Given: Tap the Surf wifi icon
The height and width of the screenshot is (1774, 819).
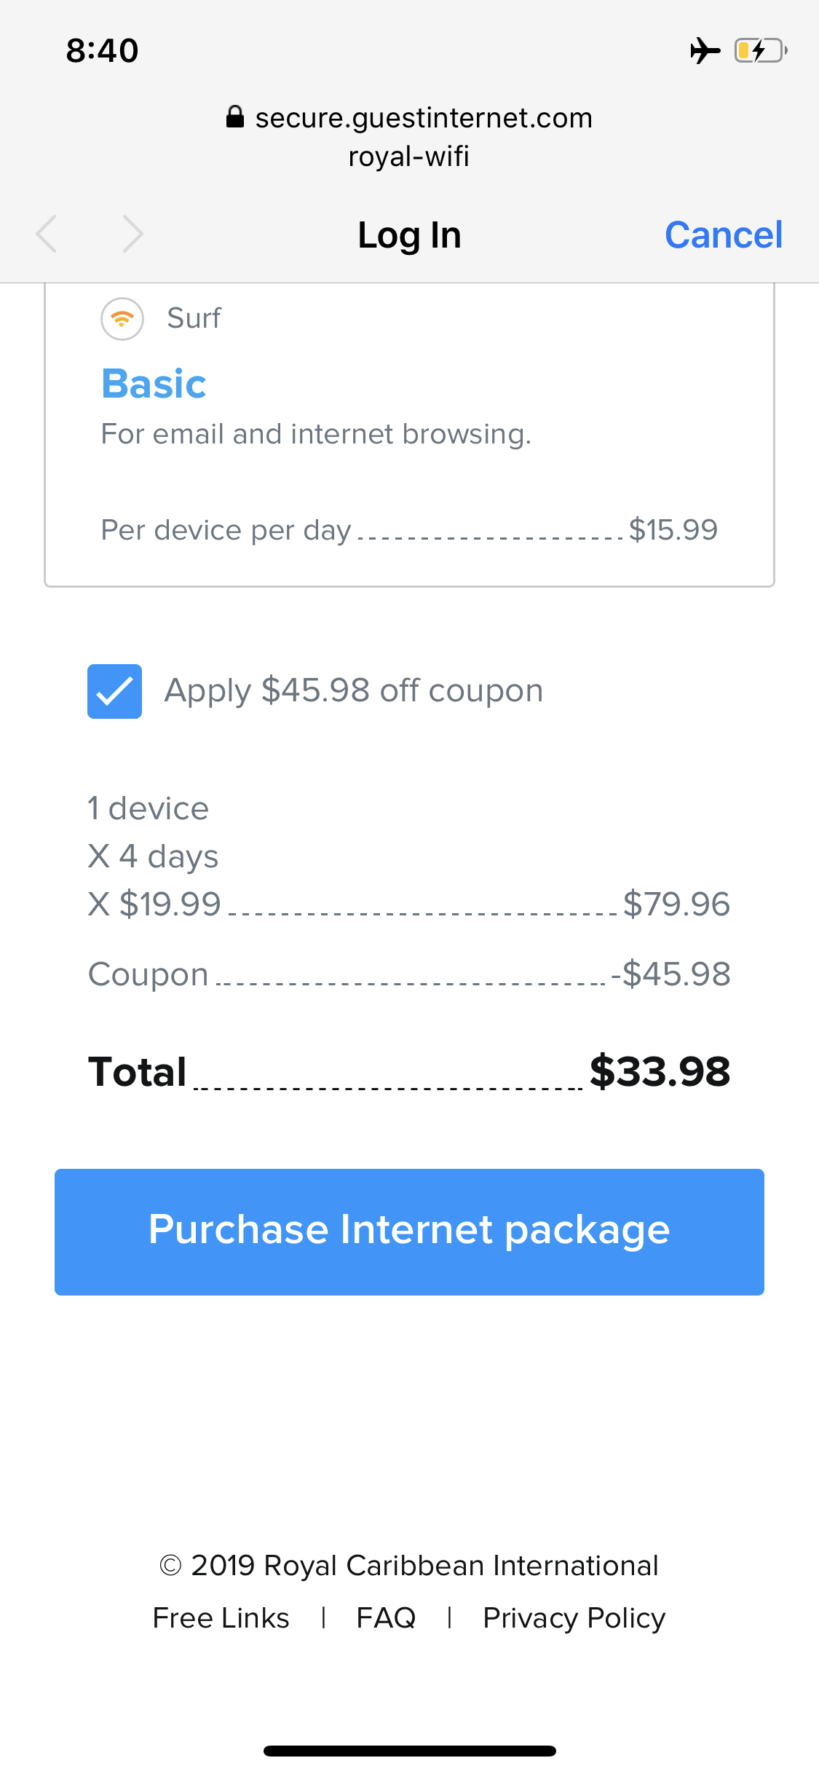Looking at the screenshot, I should 122,319.
